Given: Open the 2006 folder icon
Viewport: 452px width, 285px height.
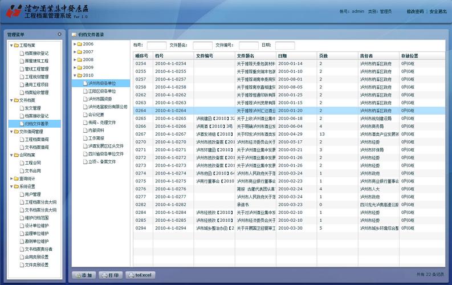Looking at the screenshot, I should pyautogui.click(x=80, y=44).
